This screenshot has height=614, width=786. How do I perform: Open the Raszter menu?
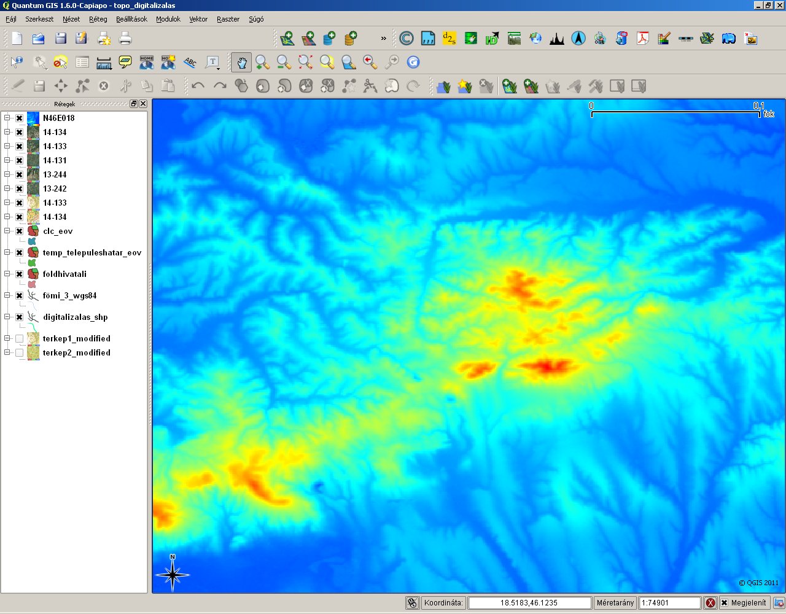coord(228,19)
